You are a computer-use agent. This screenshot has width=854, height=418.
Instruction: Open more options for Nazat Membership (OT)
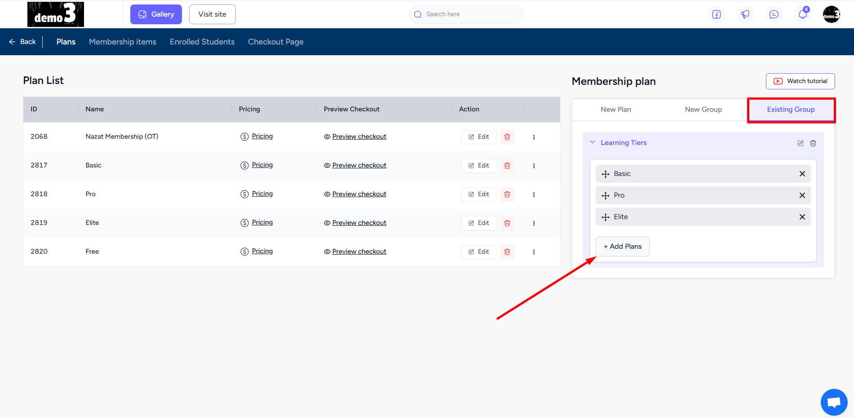(x=534, y=137)
